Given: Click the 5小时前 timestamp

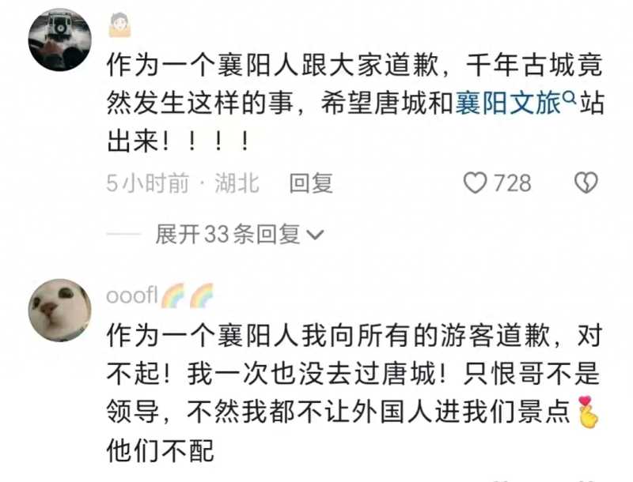Looking at the screenshot, I should (x=148, y=183).
